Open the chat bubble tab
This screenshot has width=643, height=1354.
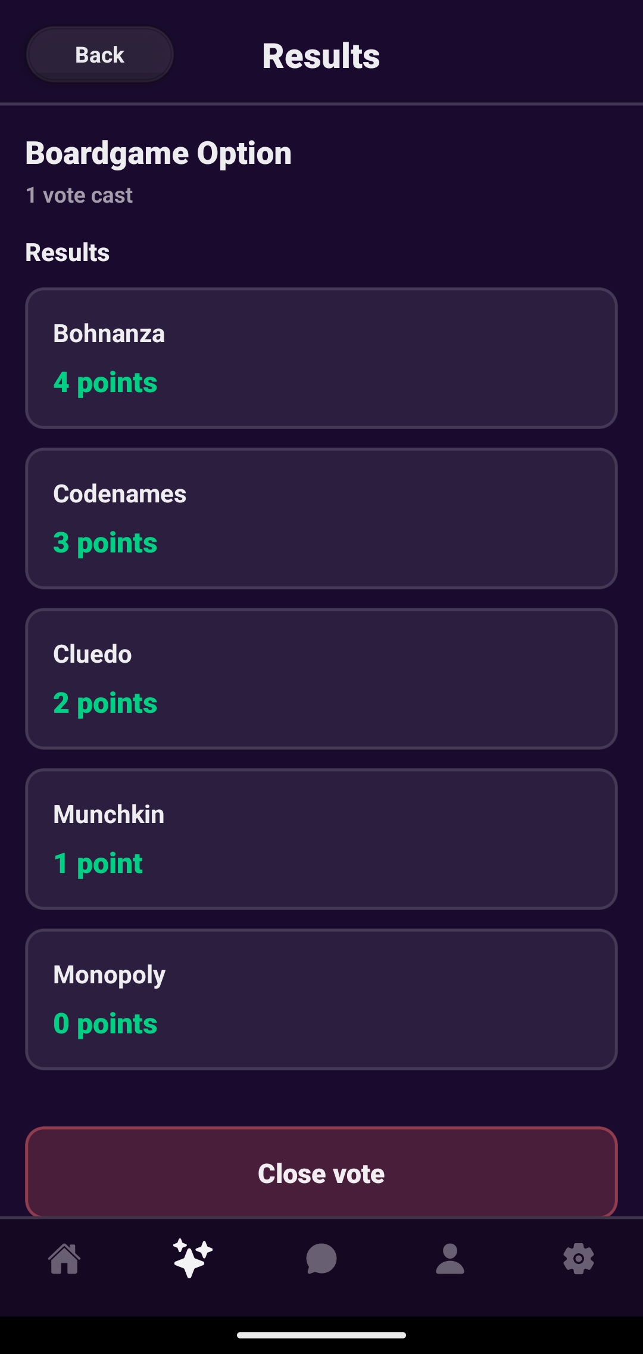coord(321,1259)
